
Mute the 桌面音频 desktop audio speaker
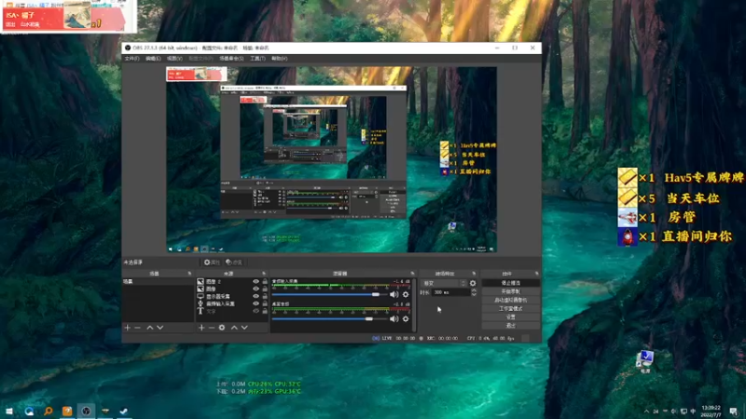394,318
